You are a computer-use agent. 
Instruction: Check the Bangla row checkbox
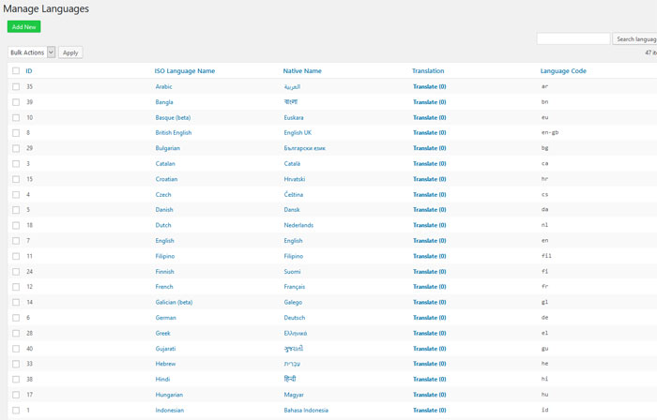pyautogui.click(x=16, y=102)
